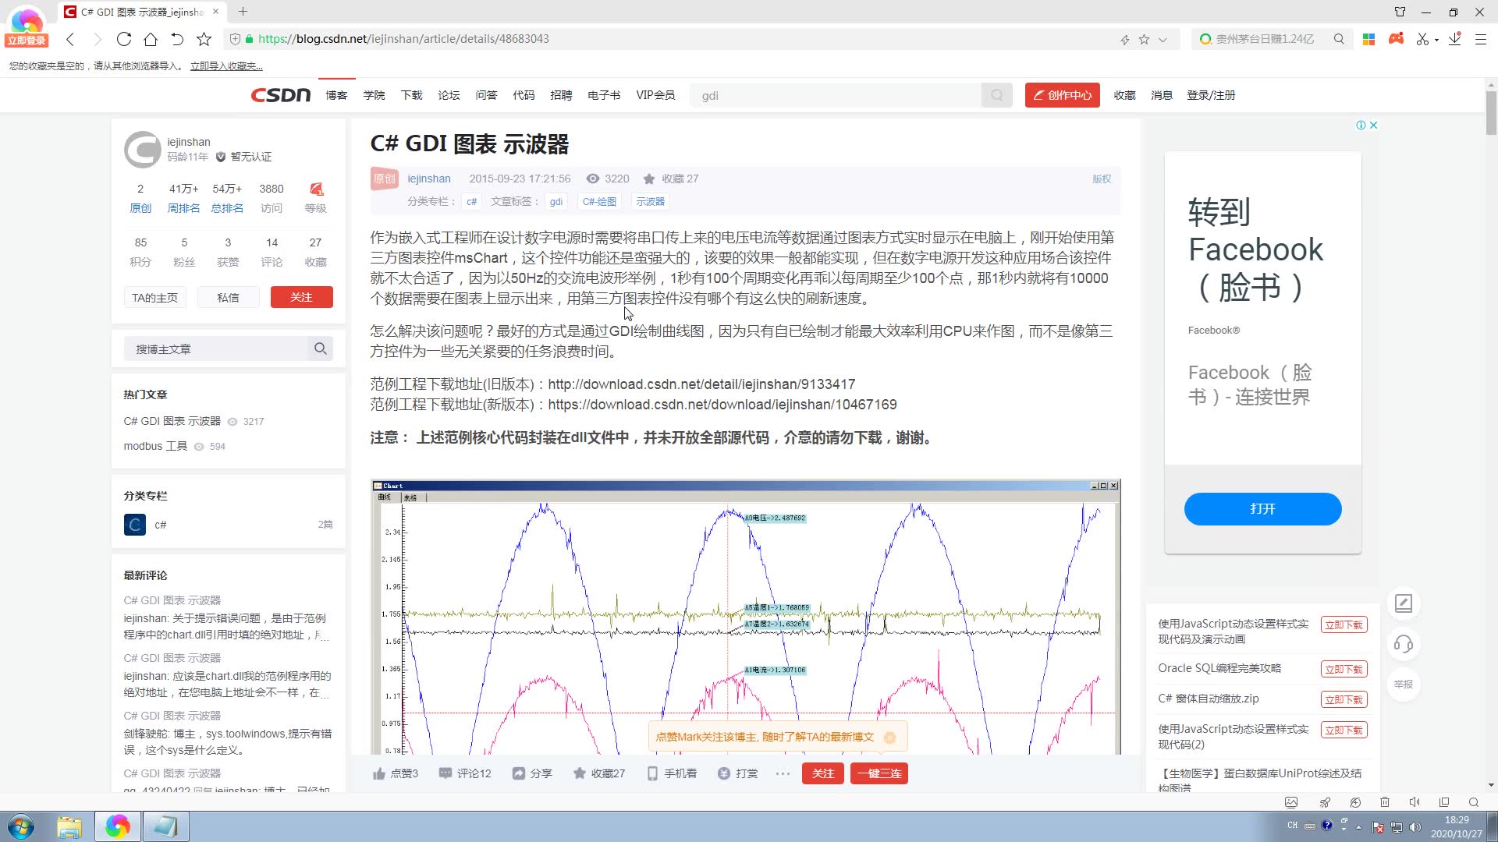
Task: Open the browser on the Windows taskbar
Action: [117, 826]
